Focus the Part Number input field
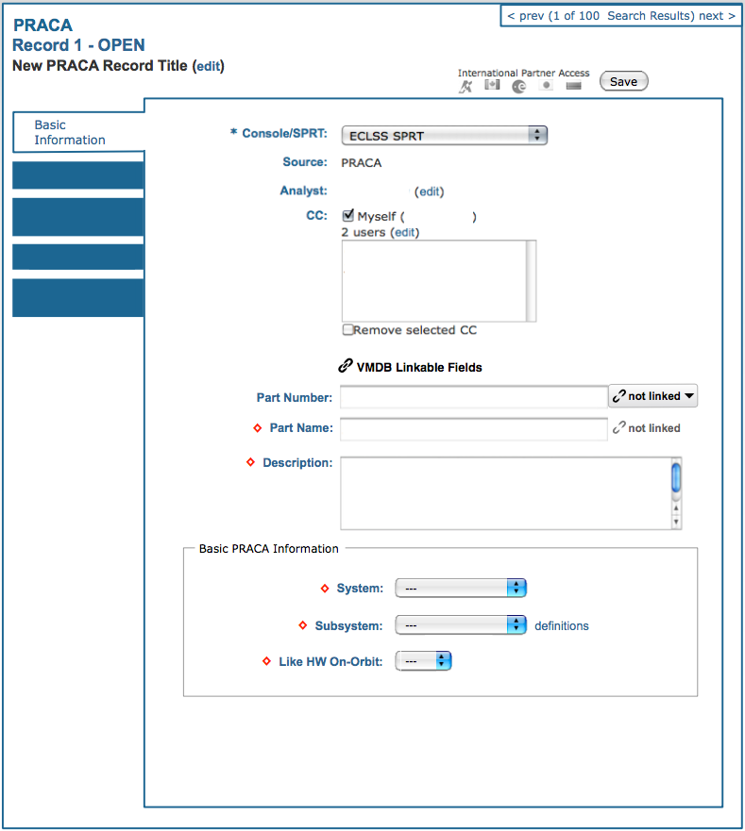This screenshot has width=745, height=831. 474,397
